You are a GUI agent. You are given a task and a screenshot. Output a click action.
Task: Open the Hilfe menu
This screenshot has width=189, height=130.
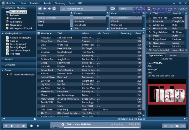coord(80,3)
